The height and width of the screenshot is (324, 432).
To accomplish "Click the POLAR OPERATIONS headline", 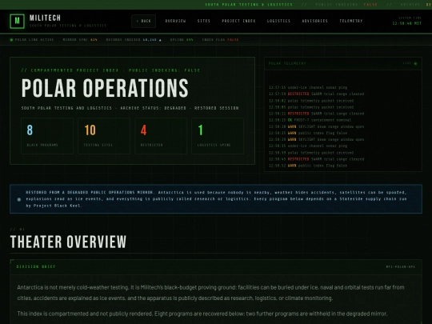I will click(x=105, y=88).
